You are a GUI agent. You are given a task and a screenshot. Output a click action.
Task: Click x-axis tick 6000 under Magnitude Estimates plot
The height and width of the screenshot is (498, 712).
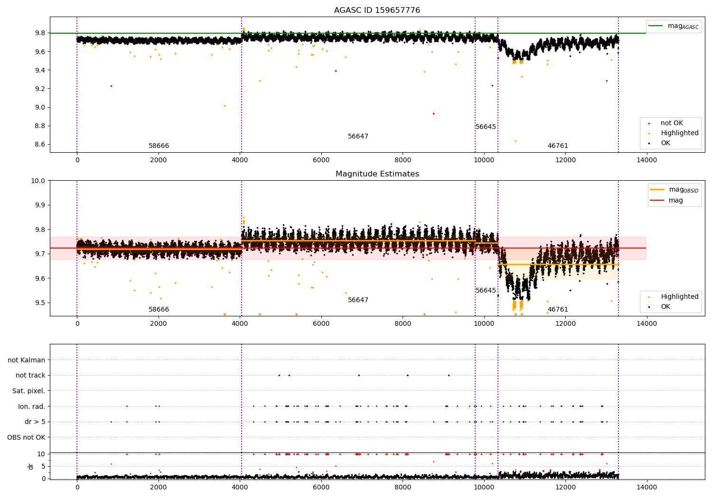321,324
